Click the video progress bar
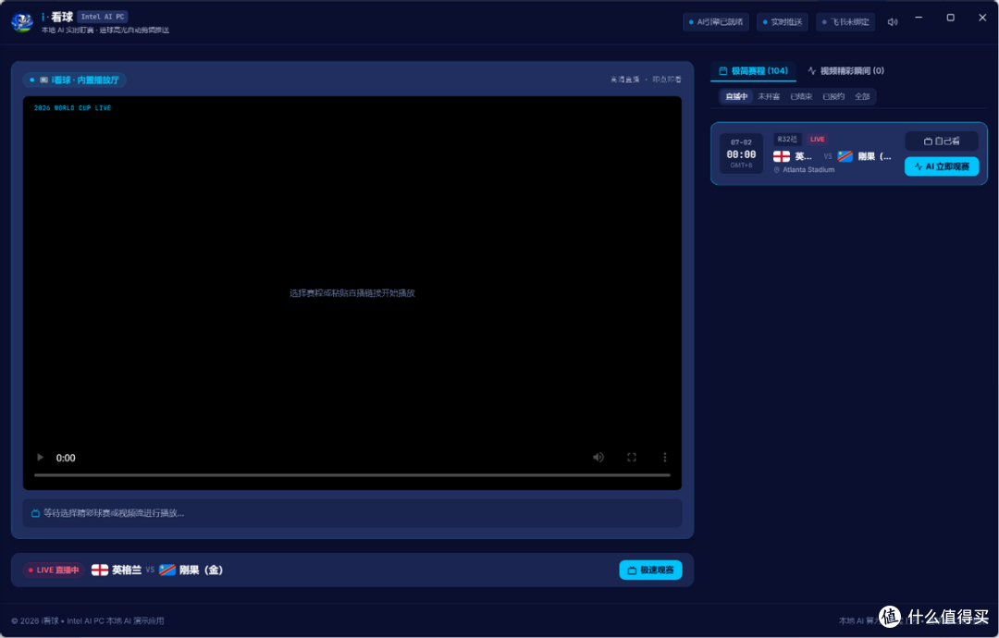The width and height of the screenshot is (999, 638). tap(352, 475)
